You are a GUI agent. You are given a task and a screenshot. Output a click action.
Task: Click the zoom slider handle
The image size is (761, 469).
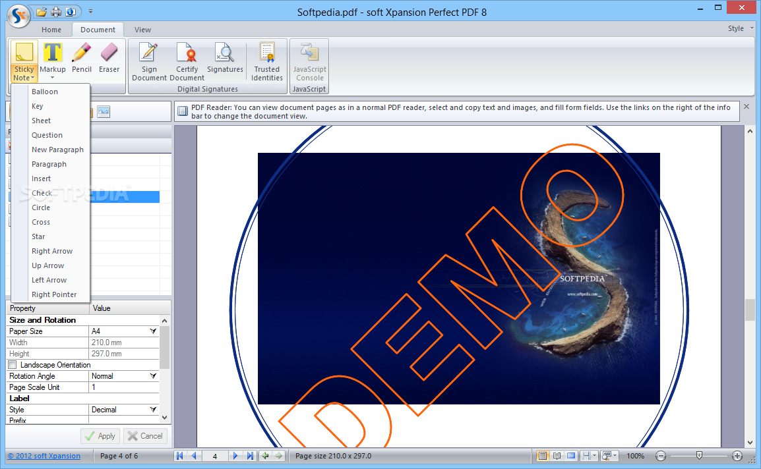pyautogui.click(x=699, y=455)
